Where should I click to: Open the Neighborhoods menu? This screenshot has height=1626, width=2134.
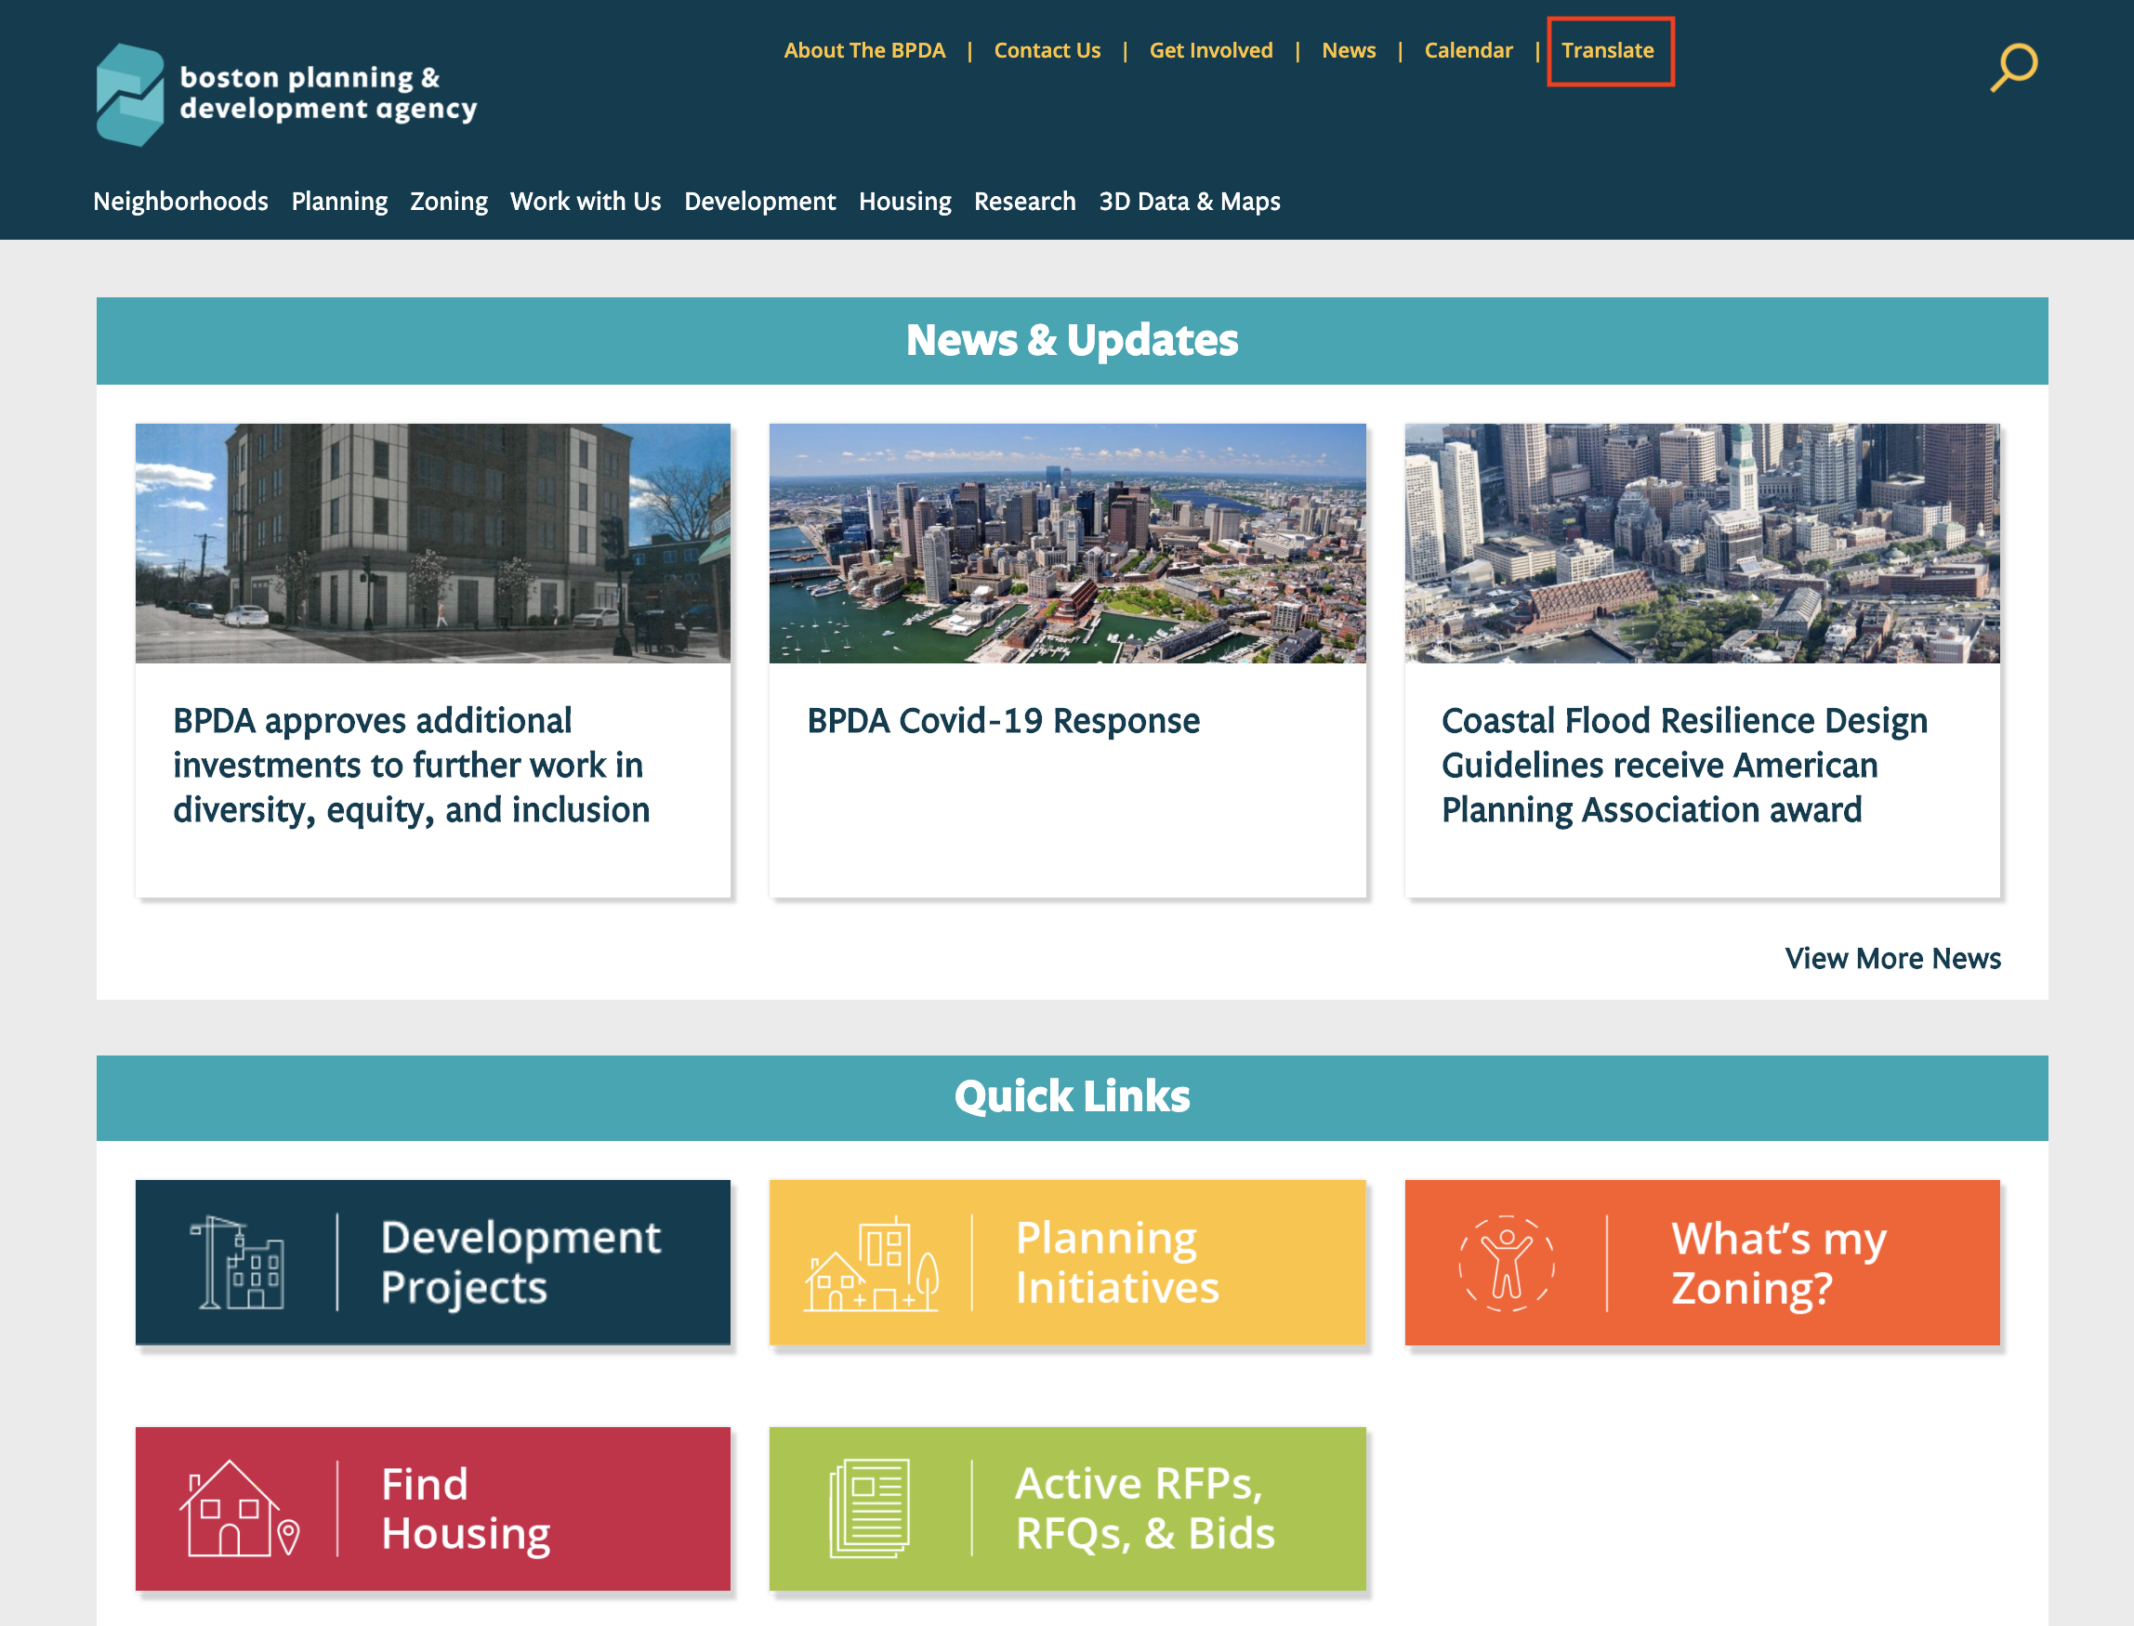[x=180, y=202]
